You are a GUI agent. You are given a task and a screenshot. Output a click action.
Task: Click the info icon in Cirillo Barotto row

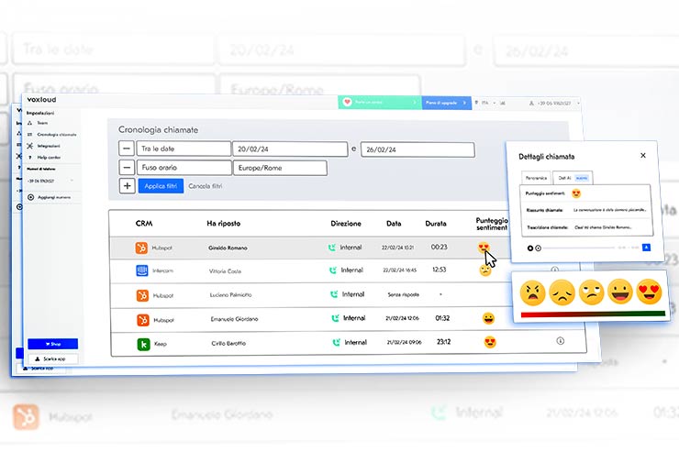[560, 341]
